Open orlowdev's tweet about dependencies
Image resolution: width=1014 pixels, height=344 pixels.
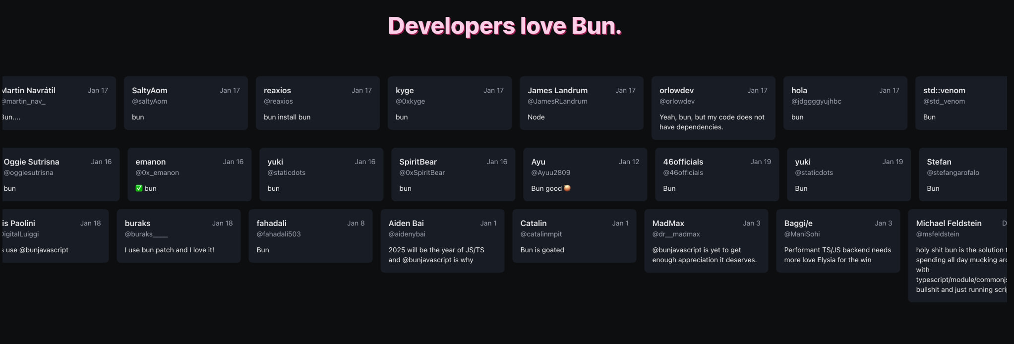pos(714,108)
